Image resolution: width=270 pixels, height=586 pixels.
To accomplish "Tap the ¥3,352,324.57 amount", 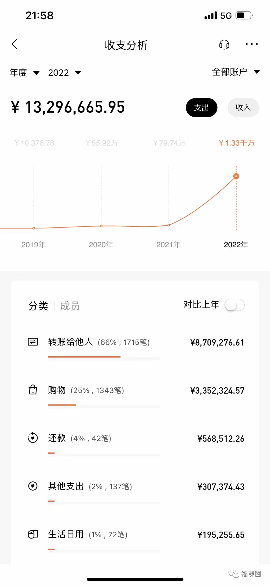I will pyautogui.click(x=217, y=390).
